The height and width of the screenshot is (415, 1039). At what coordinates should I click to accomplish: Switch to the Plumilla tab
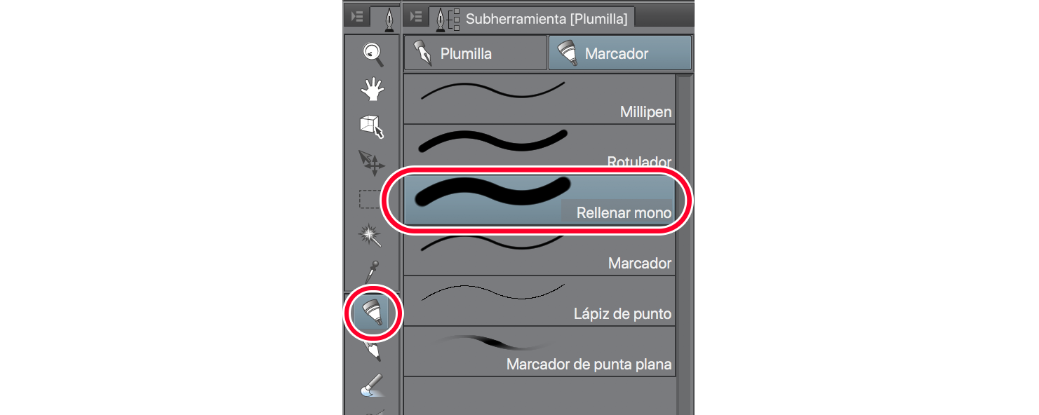pos(475,53)
